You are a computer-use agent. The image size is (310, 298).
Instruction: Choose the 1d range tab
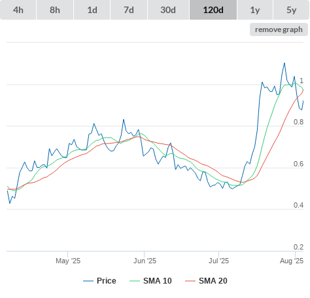[x=92, y=10]
